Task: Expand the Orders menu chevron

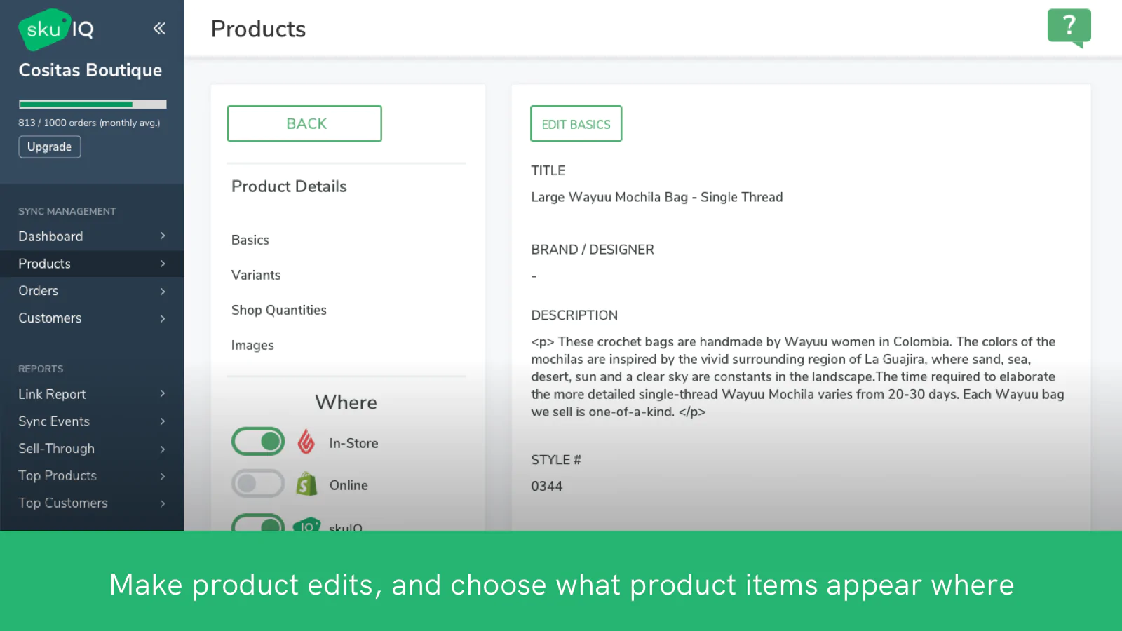Action: point(163,291)
